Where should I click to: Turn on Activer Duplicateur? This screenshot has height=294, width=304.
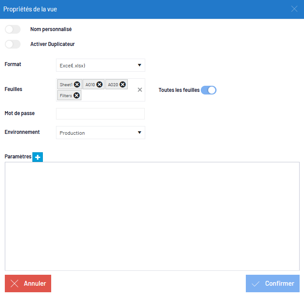pos(13,44)
